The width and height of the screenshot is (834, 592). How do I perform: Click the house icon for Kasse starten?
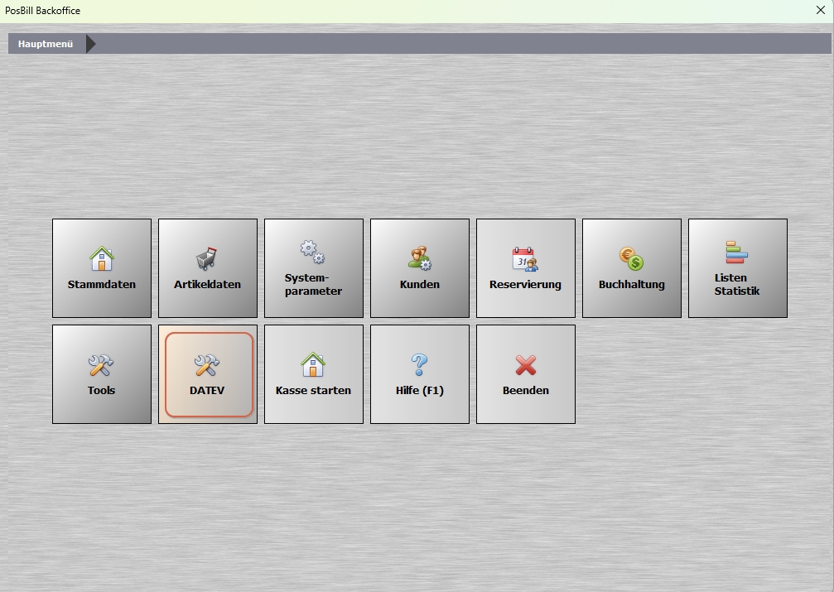(313, 365)
